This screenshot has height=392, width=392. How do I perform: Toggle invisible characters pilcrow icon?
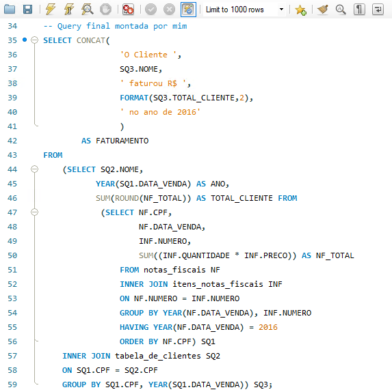(359, 10)
